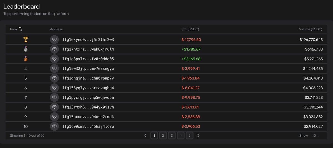
Task: Select address lfg13rmxh6...044yx0jsvh
Action: pyautogui.click(x=88, y=107)
